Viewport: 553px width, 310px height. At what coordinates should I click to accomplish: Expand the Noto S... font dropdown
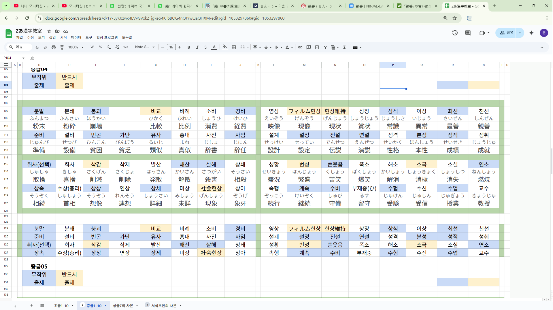coord(145,47)
